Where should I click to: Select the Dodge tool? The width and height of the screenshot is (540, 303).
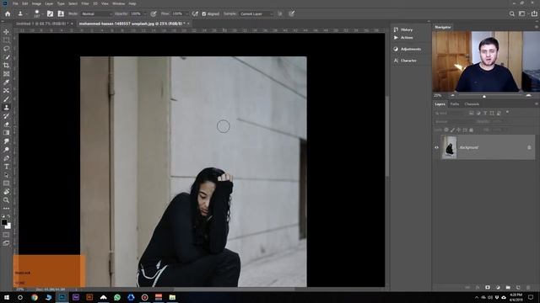tap(6, 150)
